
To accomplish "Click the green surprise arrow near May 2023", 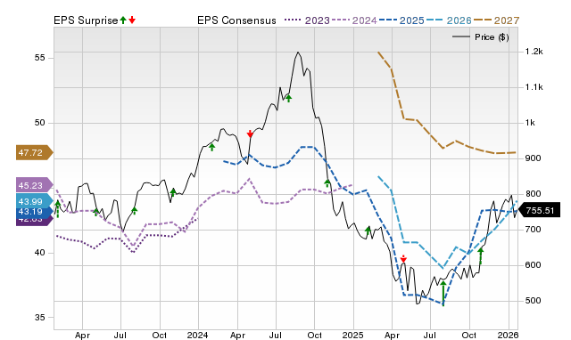I will 95,212.
